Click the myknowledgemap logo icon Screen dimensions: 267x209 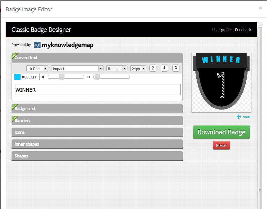click(x=37, y=45)
